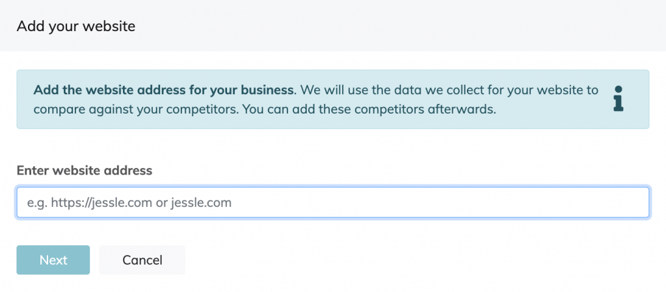The height and width of the screenshot is (292, 666).
Task: Click the "Add your website" heading
Action: click(76, 26)
